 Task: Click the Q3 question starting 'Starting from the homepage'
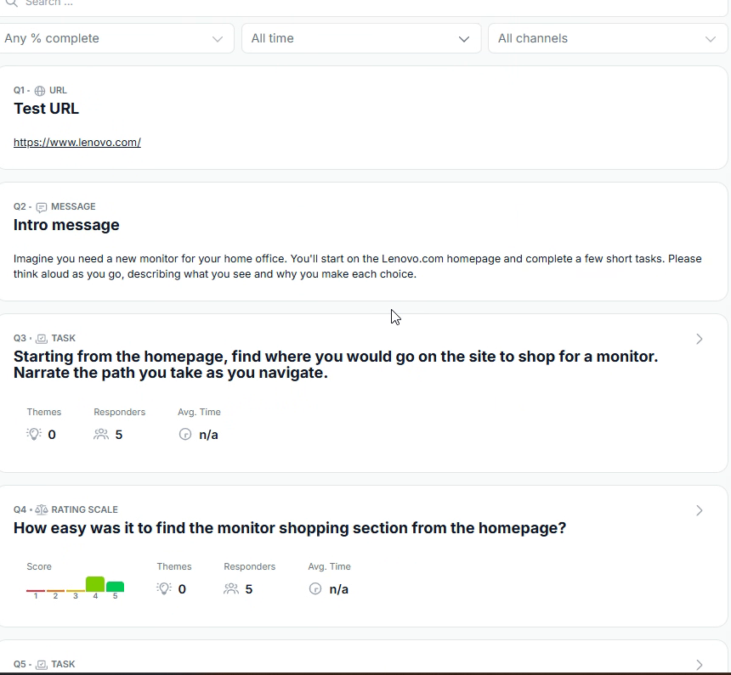pyautogui.click(x=336, y=364)
